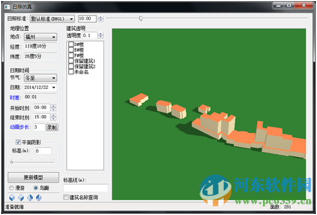
Task: Enable the 建筑名称查询 checkbox
Action: click(x=66, y=197)
